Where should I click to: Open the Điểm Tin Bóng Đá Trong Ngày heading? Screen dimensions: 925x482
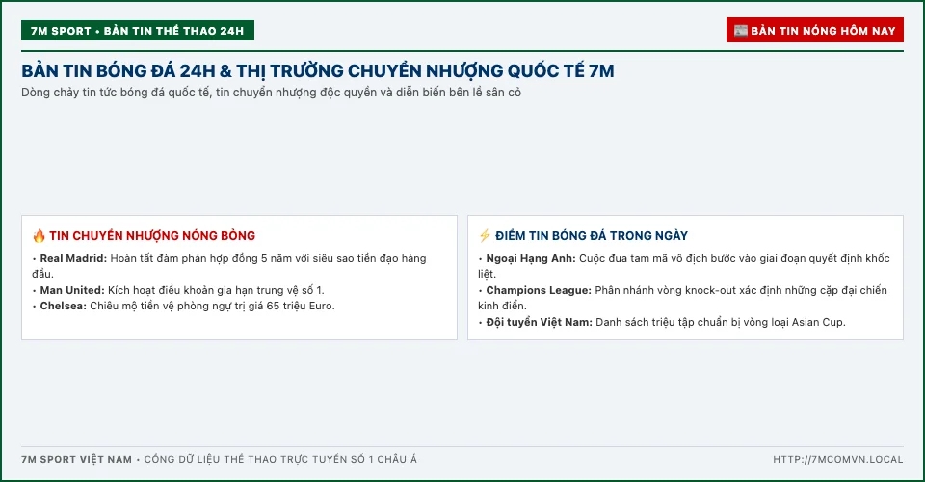(592, 236)
